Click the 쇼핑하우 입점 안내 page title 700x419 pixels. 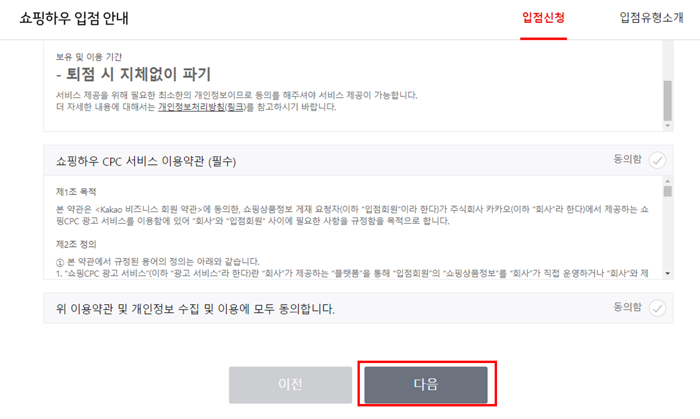coord(74,19)
